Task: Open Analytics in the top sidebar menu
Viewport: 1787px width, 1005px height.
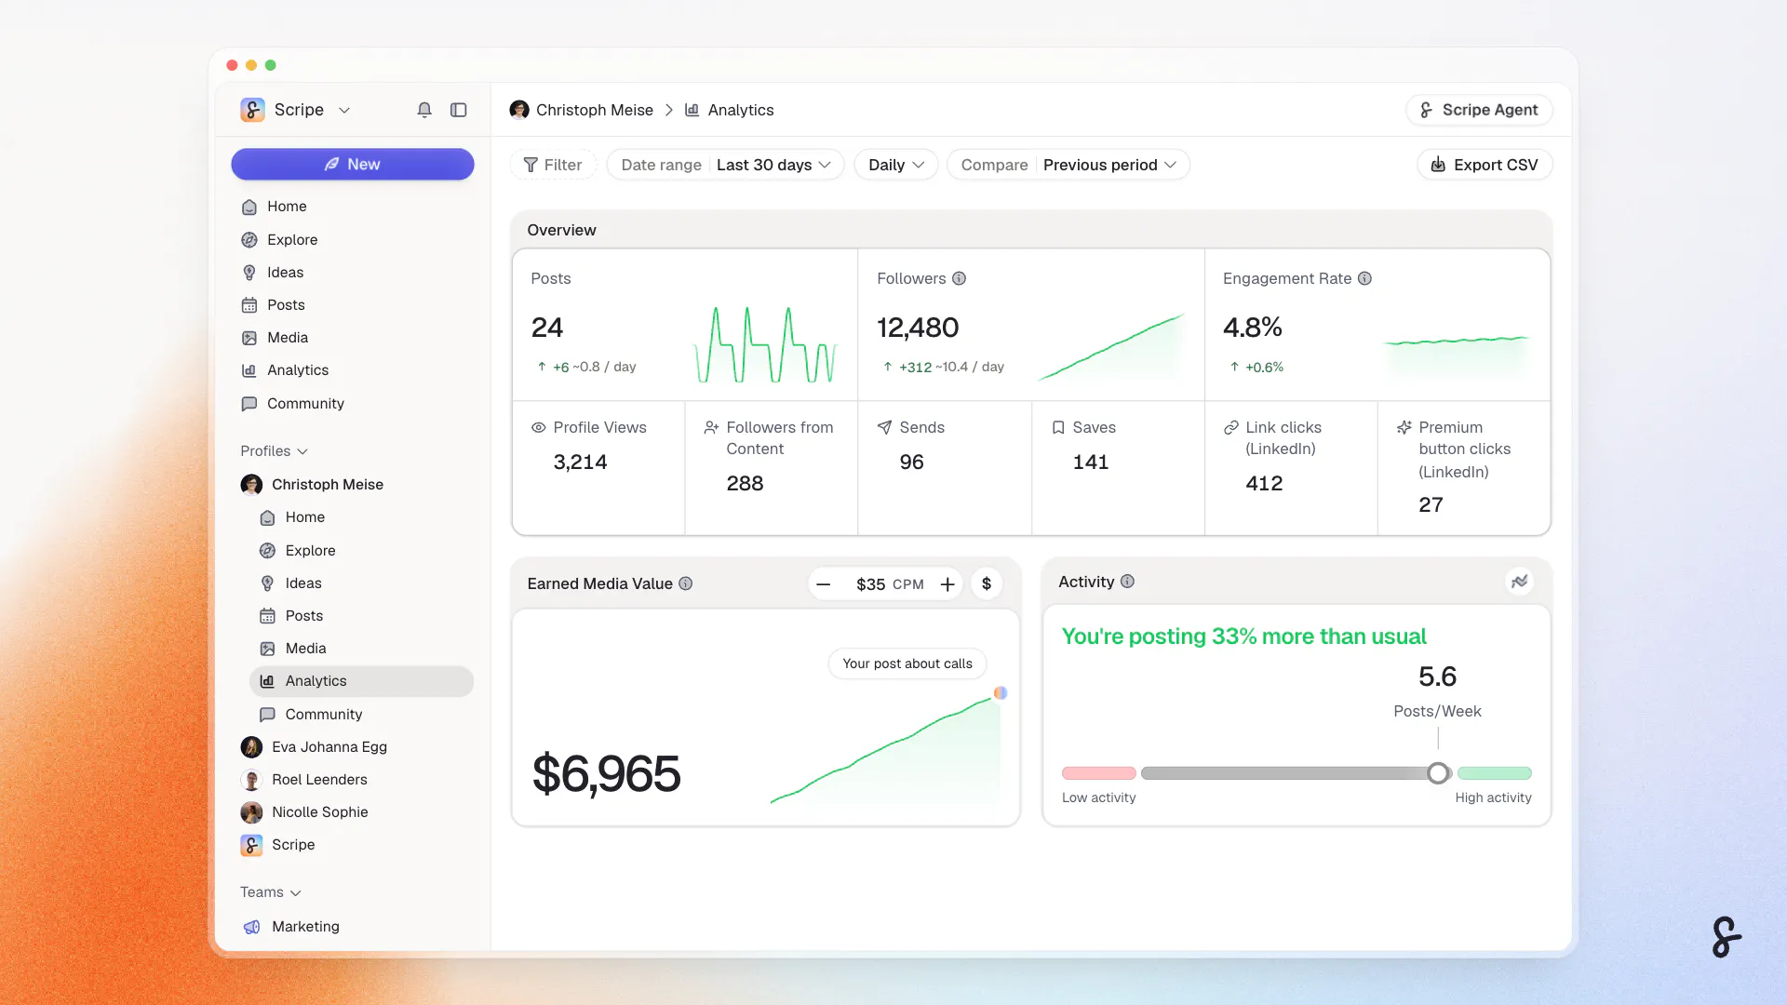Action: click(353, 369)
